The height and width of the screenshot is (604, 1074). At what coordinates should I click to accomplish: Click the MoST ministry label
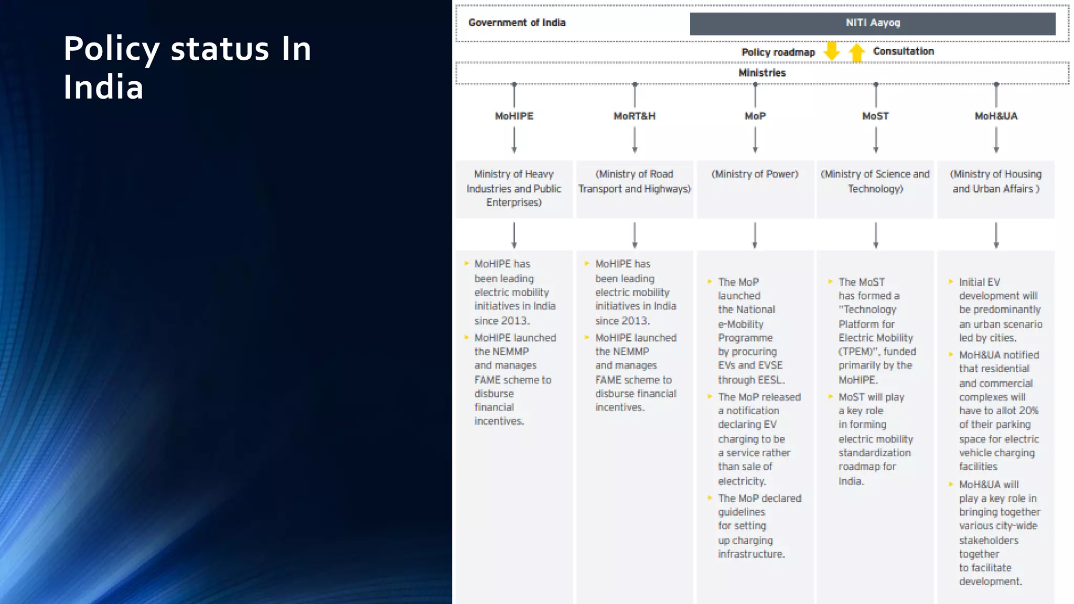(x=875, y=116)
